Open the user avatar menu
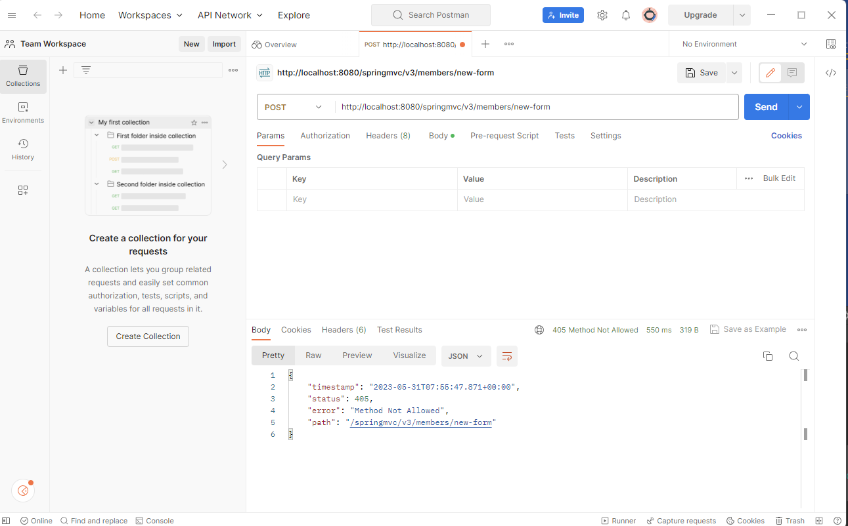Image resolution: width=848 pixels, height=526 pixels. coord(650,15)
